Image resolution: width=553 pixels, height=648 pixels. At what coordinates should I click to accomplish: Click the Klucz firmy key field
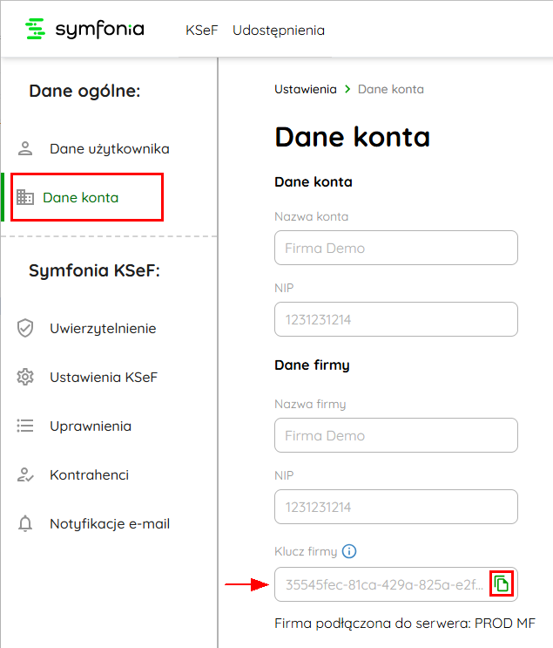coord(396,584)
